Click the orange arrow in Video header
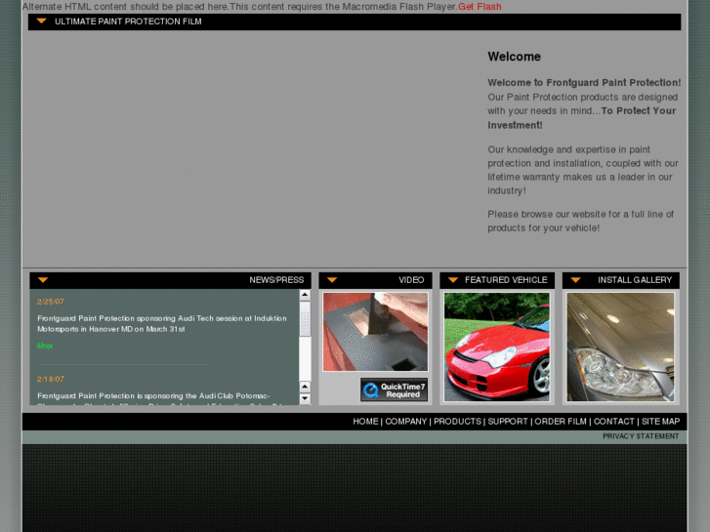710x532 pixels. point(332,280)
